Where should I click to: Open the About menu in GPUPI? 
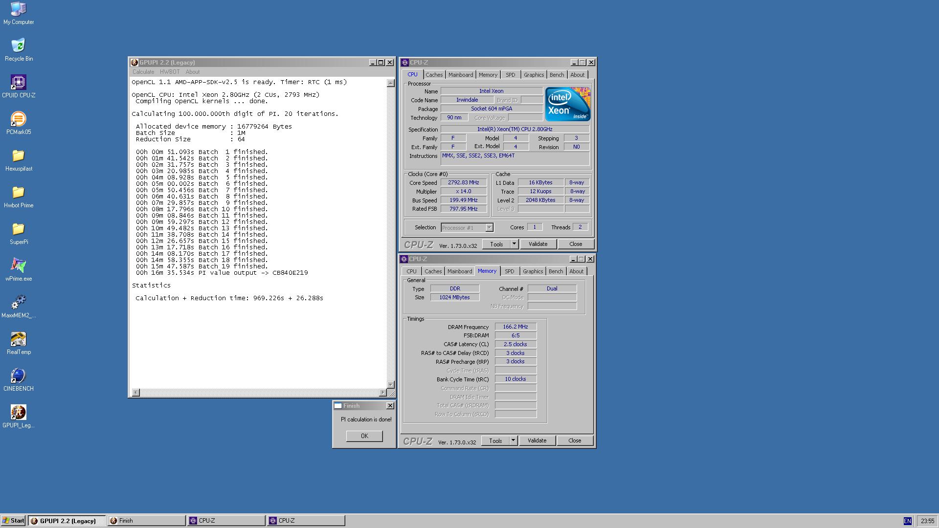coord(193,72)
